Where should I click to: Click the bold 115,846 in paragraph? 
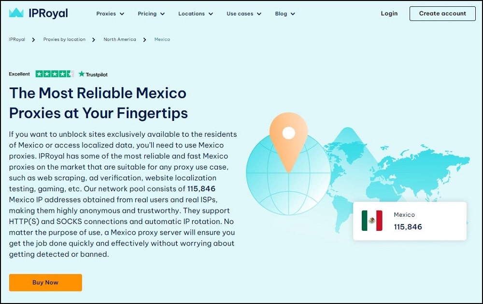(201, 188)
